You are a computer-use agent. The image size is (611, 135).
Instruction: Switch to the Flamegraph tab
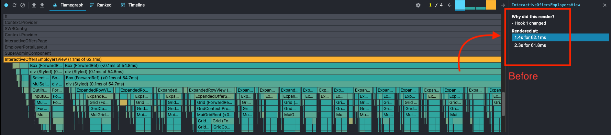click(x=68, y=5)
